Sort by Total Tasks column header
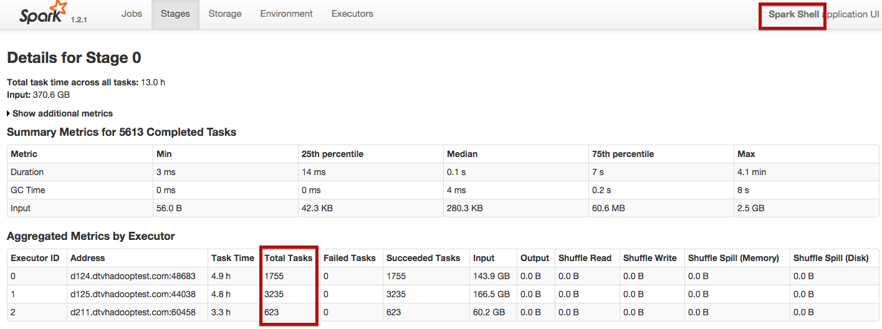Image resolution: width=882 pixels, height=329 pixels. (x=288, y=258)
